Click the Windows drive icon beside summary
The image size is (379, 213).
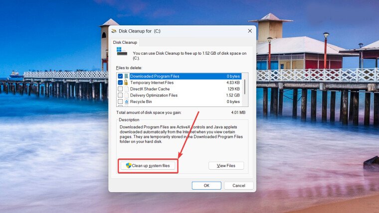tap(122, 51)
